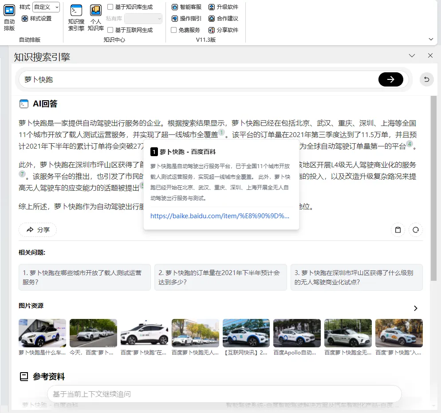Viewport: 441px width, 413px height.
Task: Toggle 基于知识库生成 checkbox
Action: point(110,7)
